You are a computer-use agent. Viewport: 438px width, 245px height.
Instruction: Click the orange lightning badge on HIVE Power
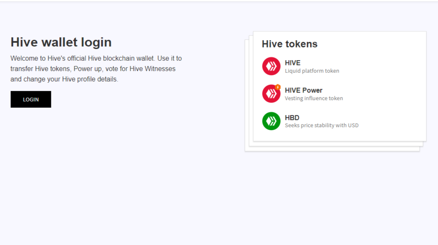(277, 87)
